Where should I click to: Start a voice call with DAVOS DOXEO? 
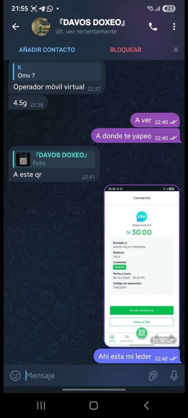[153, 27]
